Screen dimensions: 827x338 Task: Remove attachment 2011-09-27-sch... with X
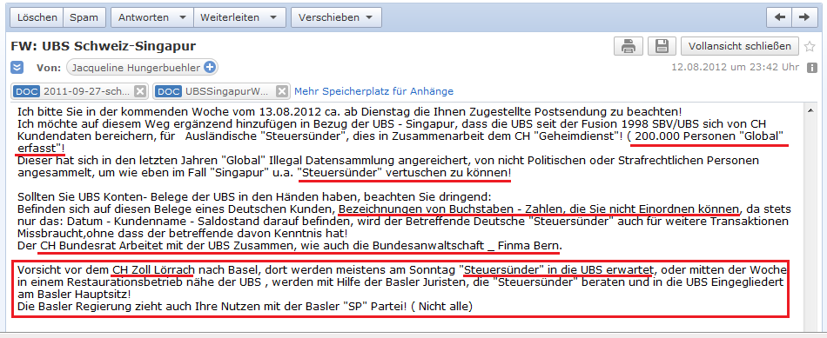[139, 91]
